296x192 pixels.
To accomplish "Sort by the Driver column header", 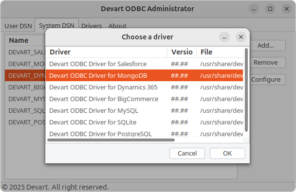I will (107, 52).
